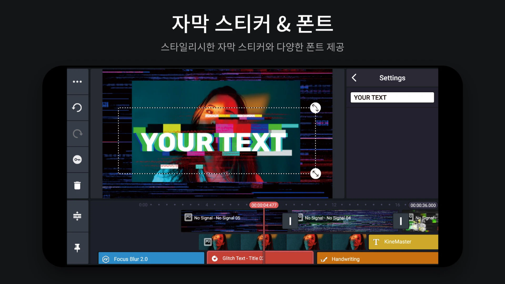Viewport: 505px width, 284px height.
Task: Open the Settings panel header
Action: point(392,78)
